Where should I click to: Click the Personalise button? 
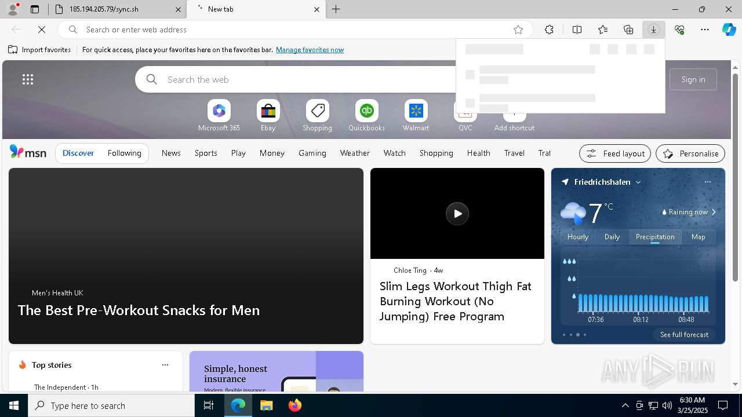(690, 153)
